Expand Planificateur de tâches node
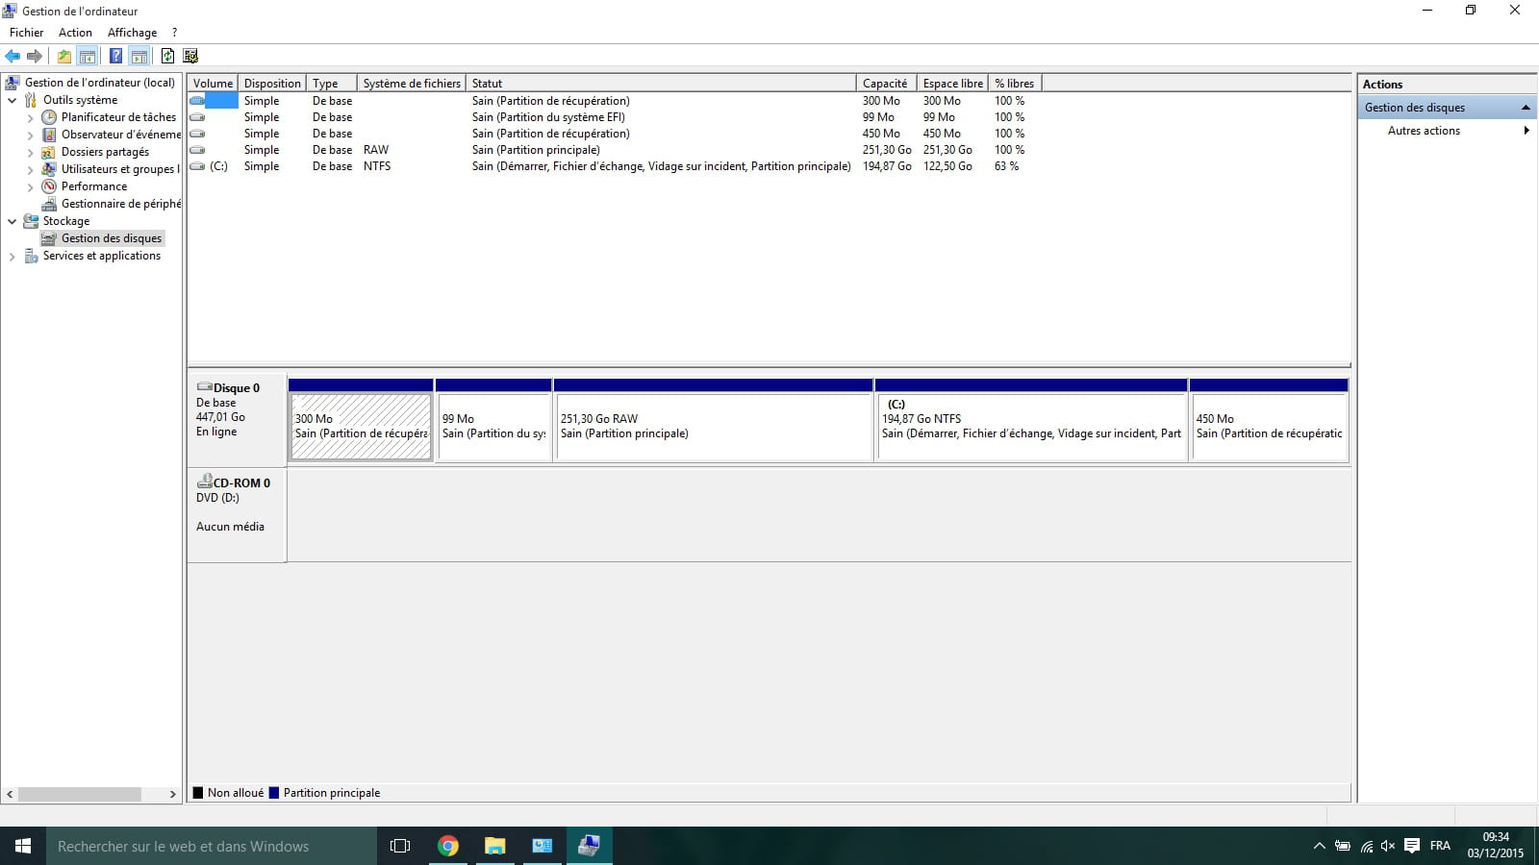The height and width of the screenshot is (865, 1539). point(30,117)
